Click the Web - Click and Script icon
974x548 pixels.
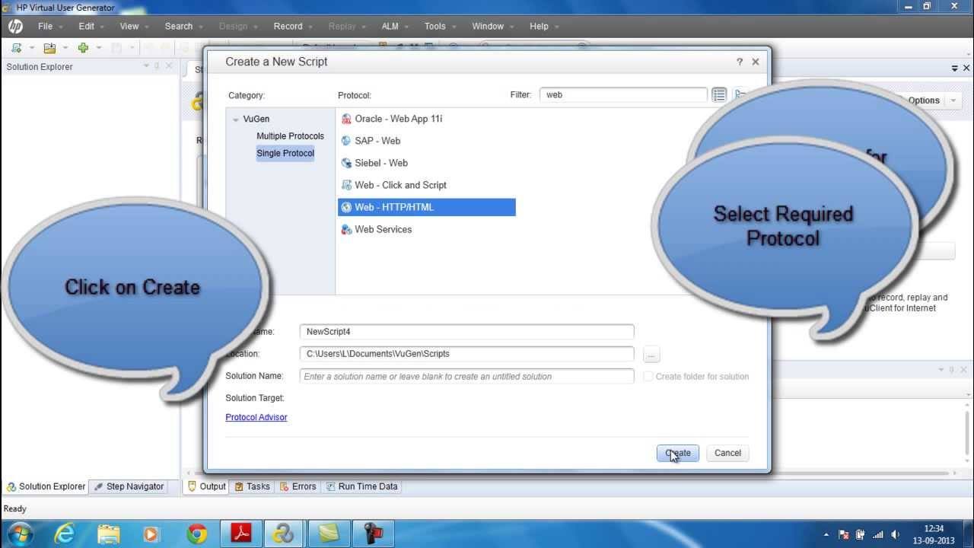346,185
